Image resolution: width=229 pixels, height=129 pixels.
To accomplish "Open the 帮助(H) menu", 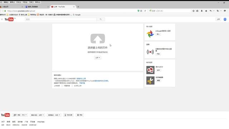I will click(x=38, y=2).
